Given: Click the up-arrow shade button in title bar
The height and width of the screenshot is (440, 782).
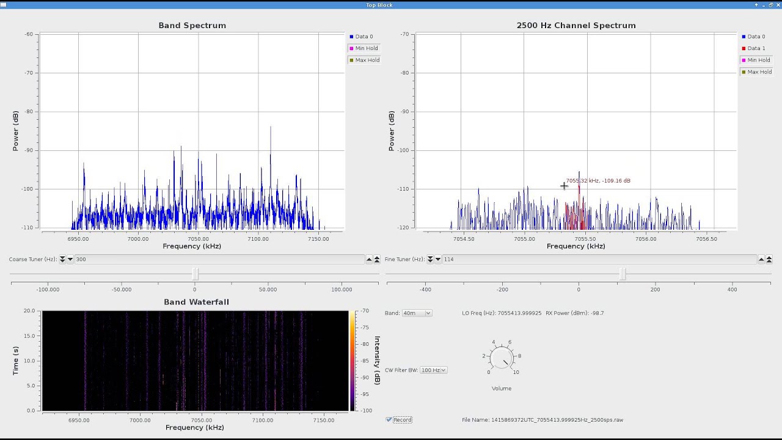Looking at the screenshot, I should [x=756, y=5].
